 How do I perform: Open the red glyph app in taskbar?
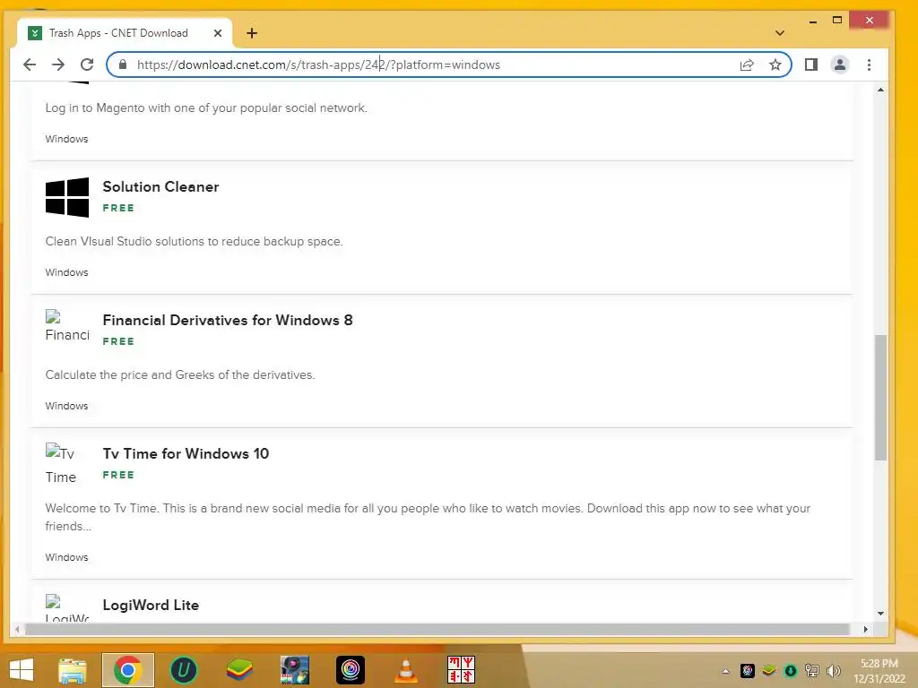click(x=462, y=670)
